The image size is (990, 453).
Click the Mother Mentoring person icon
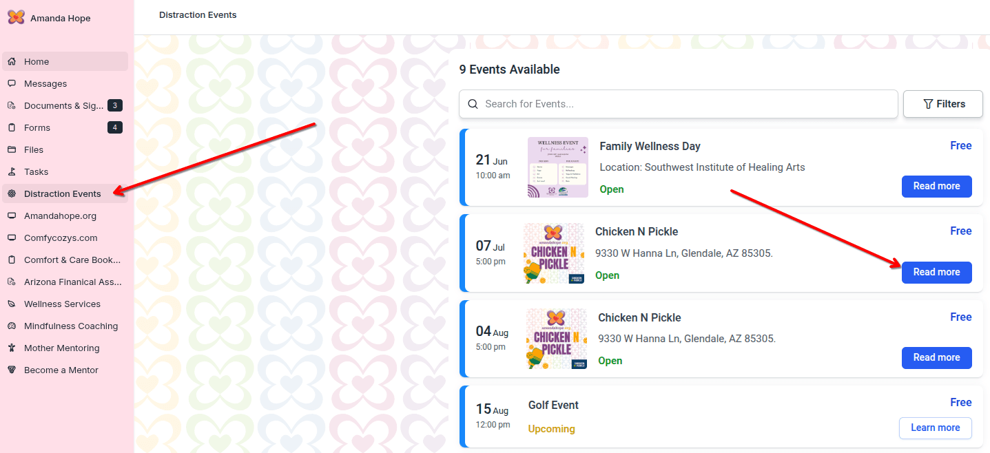tap(12, 348)
